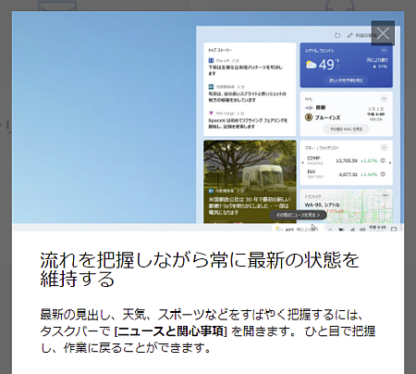This screenshot has height=374, width=416.
Task: Click the full forecast button on the weather card
Action: click(346, 81)
